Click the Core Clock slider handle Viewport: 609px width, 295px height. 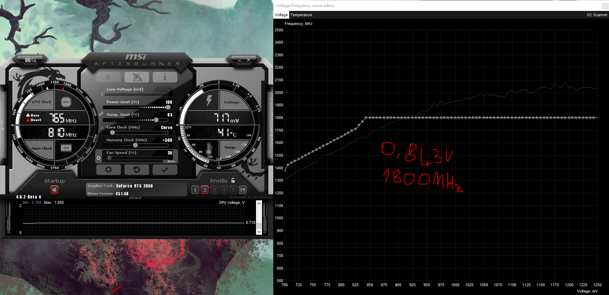[112, 133]
